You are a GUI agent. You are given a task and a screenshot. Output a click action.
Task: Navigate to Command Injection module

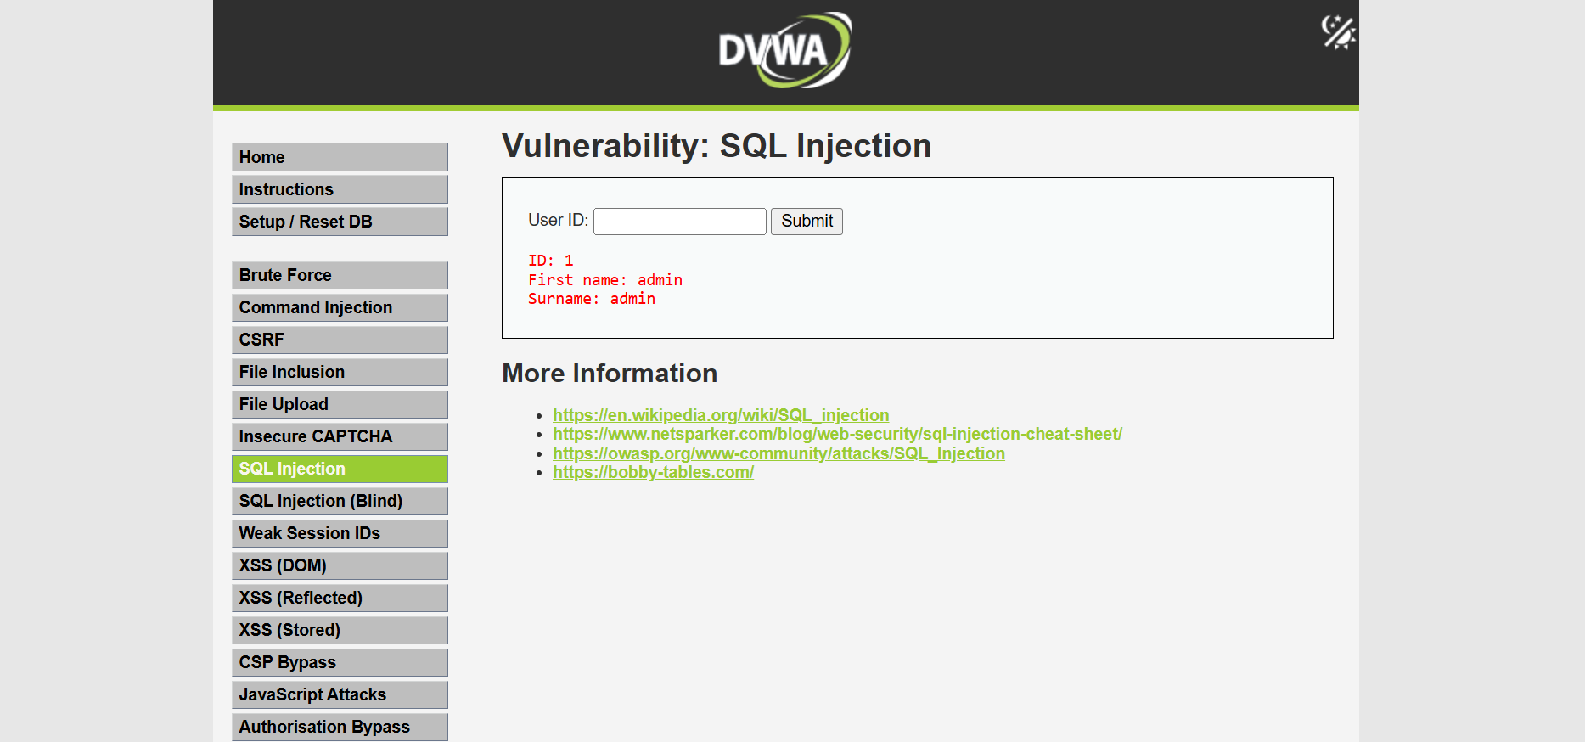coord(340,307)
